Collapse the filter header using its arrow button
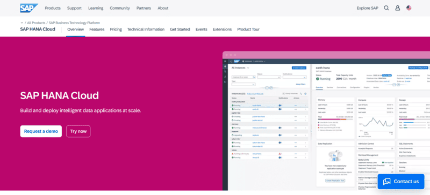The width and height of the screenshot is (430, 195). pos(267,88)
